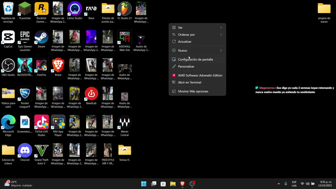Open the Windows Start button
Viewport: 336px width, 189px height.
(144, 184)
